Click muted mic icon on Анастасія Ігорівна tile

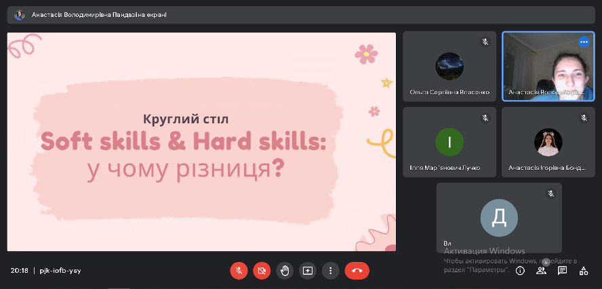584,118
